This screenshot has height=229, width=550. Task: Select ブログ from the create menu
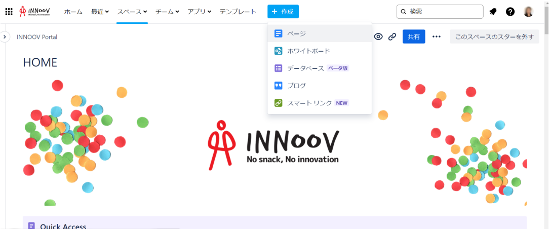coord(320,86)
